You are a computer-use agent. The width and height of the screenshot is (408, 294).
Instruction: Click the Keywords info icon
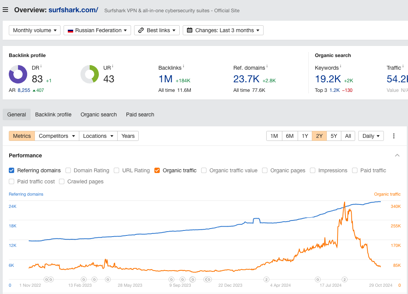tap(341, 67)
